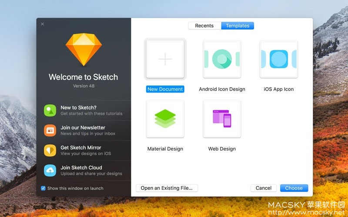
Task: Click the iOS App Icon label
Action: [x=279, y=89]
